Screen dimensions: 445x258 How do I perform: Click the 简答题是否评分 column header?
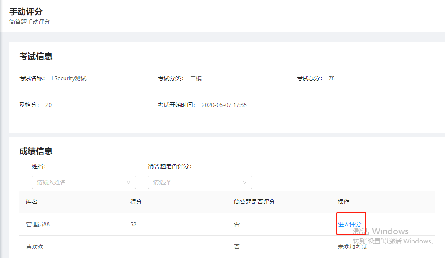click(x=254, y=202)
